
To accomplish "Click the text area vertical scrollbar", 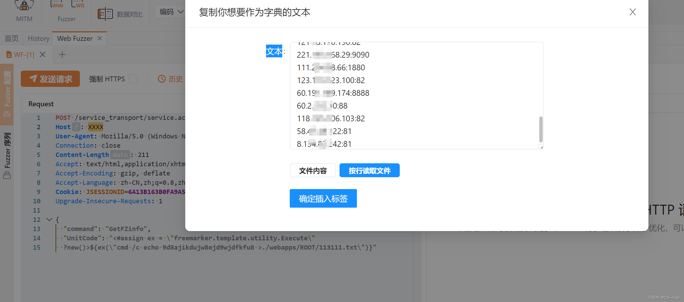I will (541, 129).
